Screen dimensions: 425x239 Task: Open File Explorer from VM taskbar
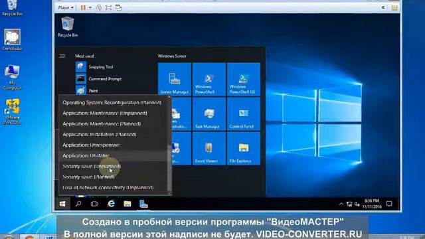(127, 204)
